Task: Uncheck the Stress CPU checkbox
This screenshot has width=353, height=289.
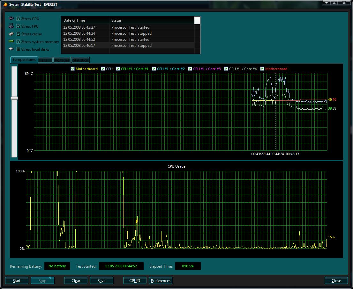Action: tap(19, 19)
